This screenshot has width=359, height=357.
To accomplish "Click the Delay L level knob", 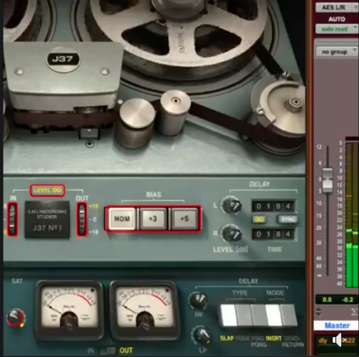I will pos(231,205).
